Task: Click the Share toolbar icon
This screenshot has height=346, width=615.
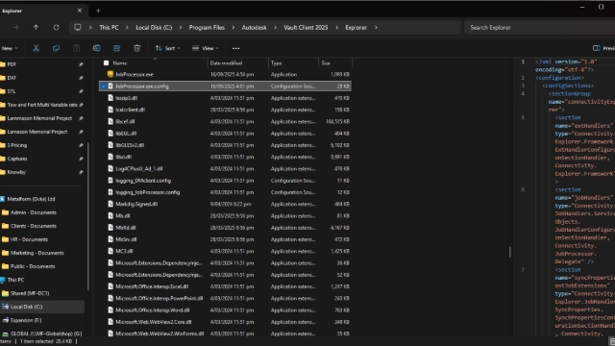Action: point(117,48)
